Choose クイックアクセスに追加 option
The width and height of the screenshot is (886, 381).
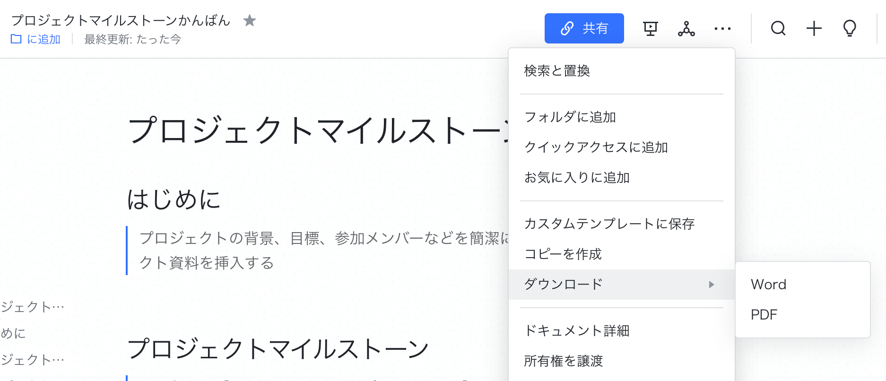596,147
